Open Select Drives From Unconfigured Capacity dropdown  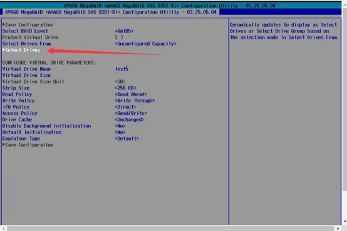click(x=145, y=44)
